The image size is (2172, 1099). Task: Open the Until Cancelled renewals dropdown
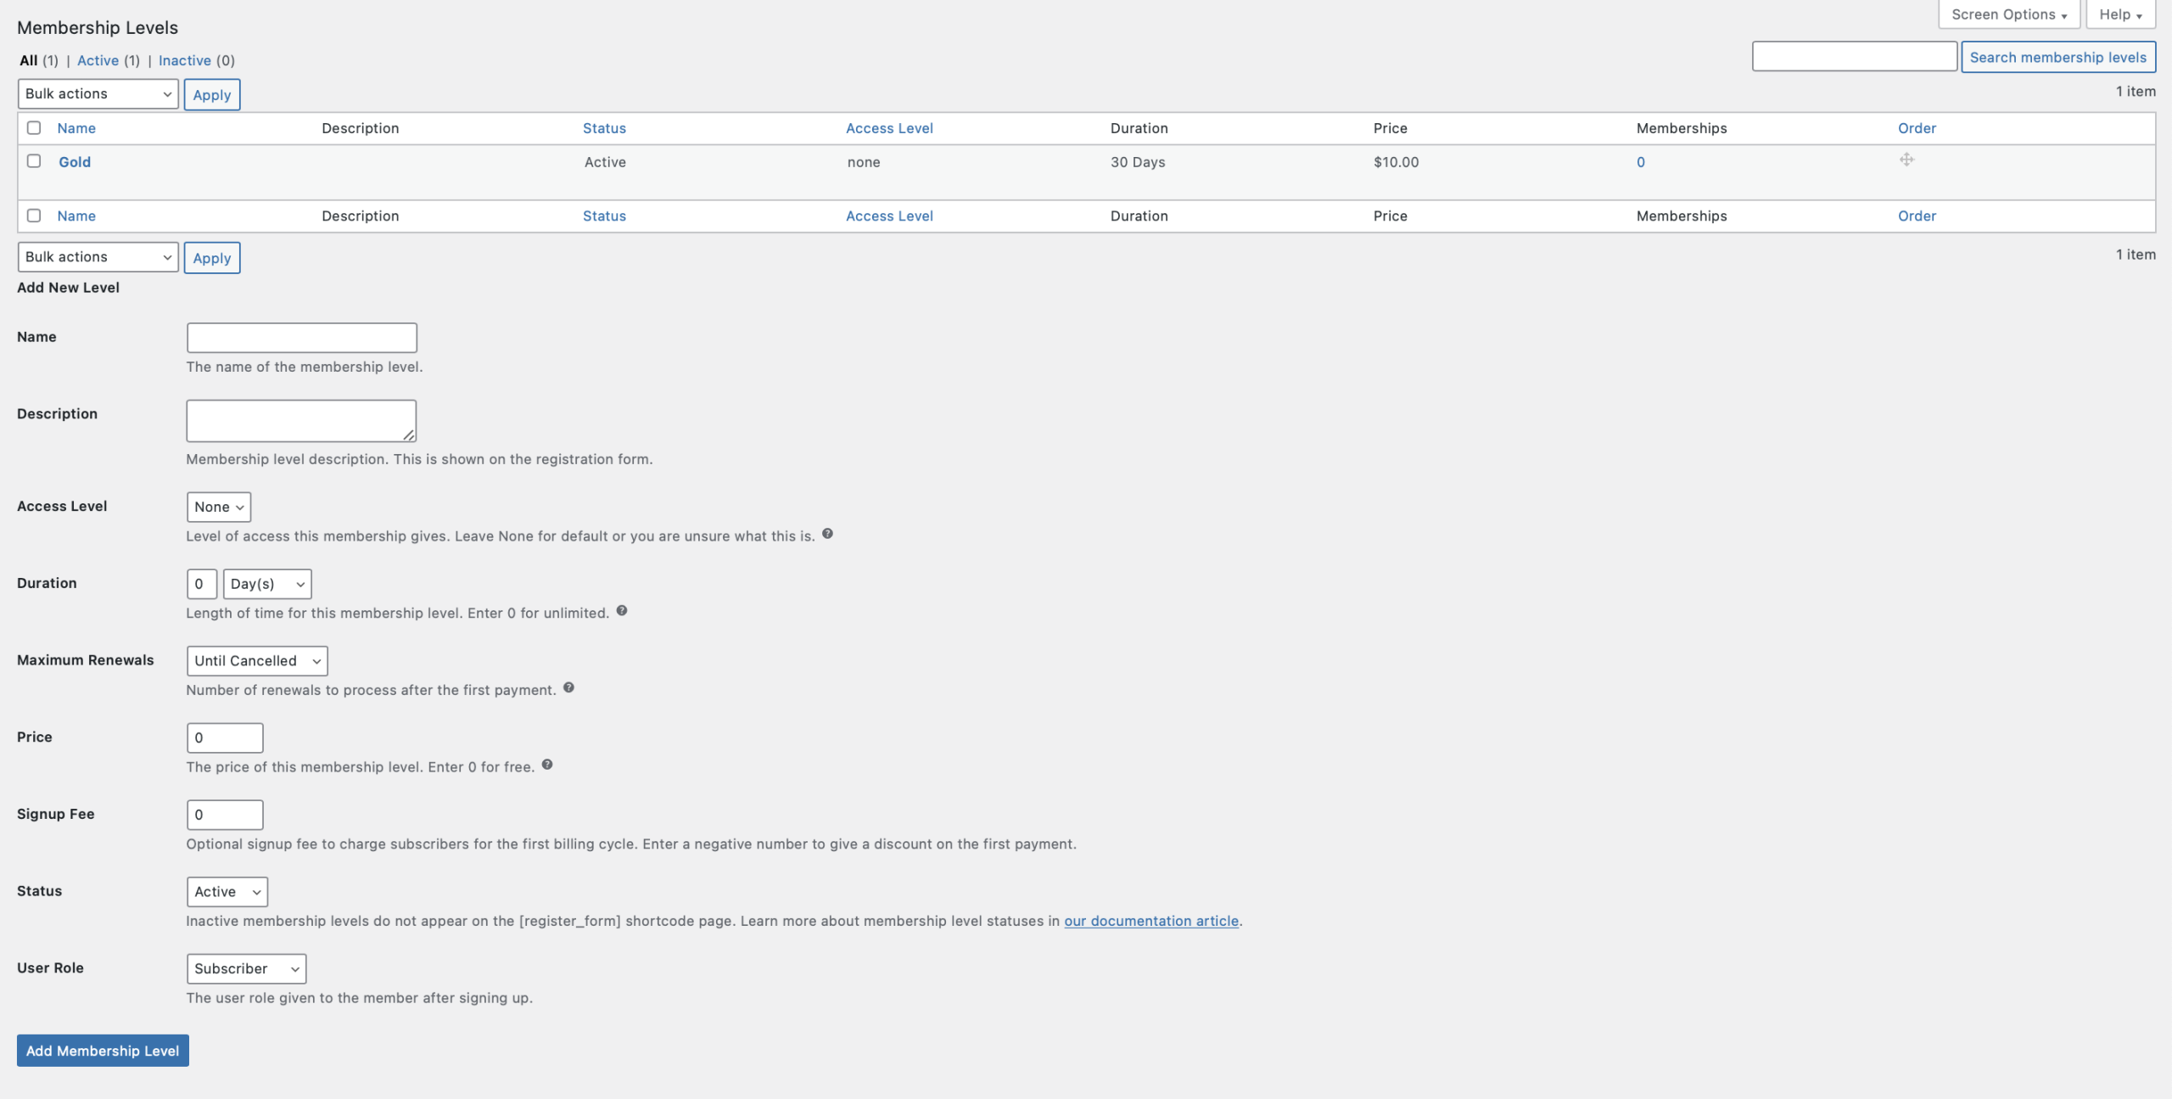pos(257,661)
